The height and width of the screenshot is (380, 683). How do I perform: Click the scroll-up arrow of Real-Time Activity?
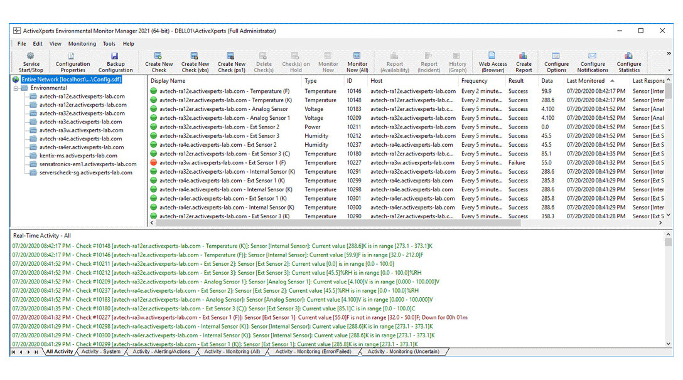(668, 235)
